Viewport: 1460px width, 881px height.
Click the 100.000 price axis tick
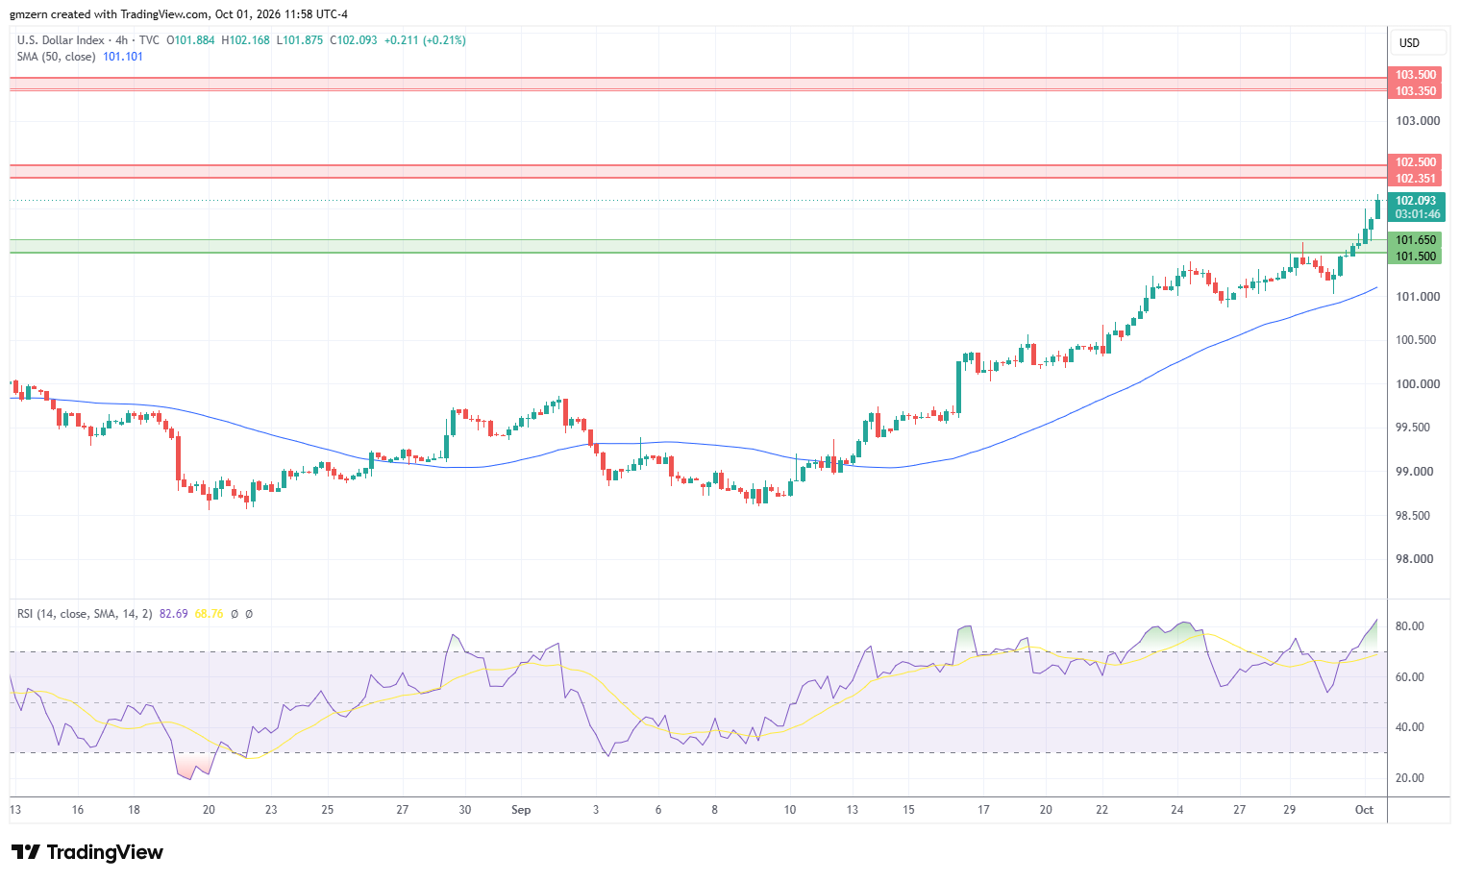point(1418,384)
